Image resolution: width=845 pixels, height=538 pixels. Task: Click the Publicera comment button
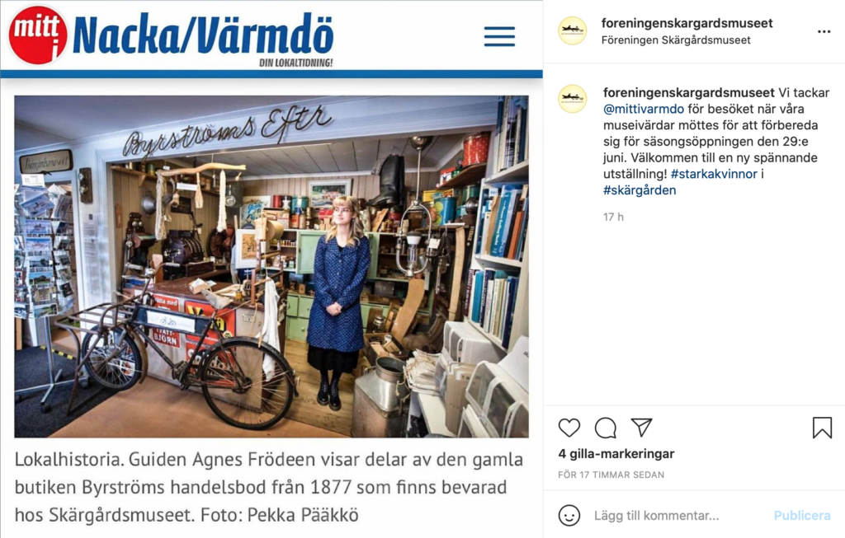[x=802, y=516]
